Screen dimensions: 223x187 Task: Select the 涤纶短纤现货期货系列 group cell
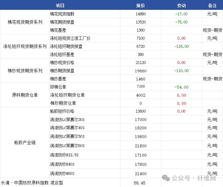[x=25, y=46]
